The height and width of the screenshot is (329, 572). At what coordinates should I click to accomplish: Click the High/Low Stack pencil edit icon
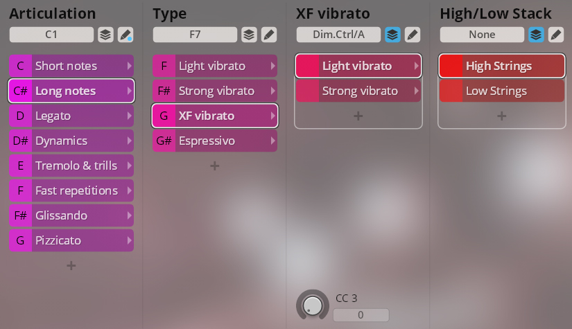tap(556, 35)
